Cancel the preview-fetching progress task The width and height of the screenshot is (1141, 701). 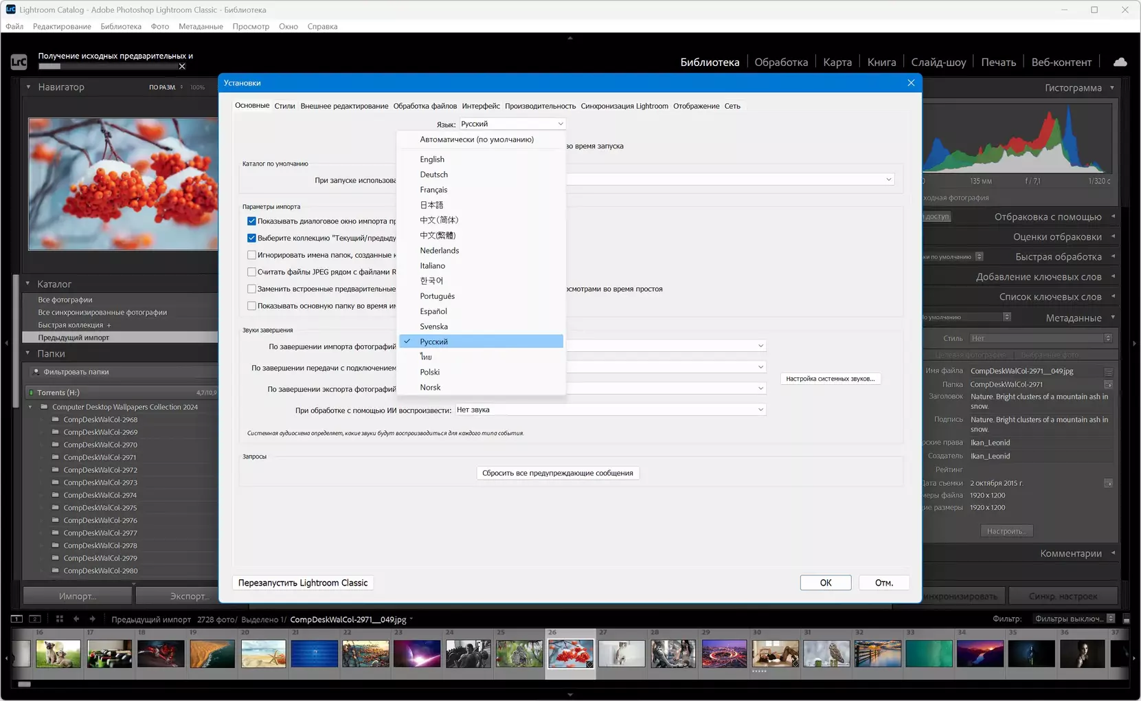tap(182, 67)
